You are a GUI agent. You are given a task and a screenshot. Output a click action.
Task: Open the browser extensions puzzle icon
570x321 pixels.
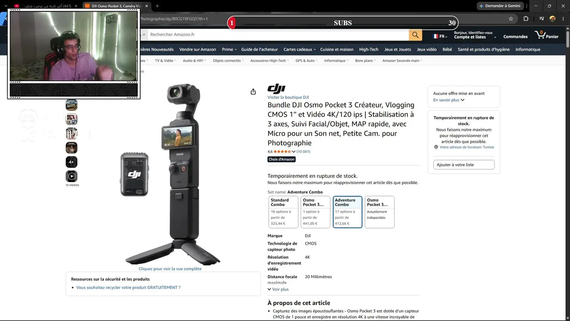pos(526,19)
